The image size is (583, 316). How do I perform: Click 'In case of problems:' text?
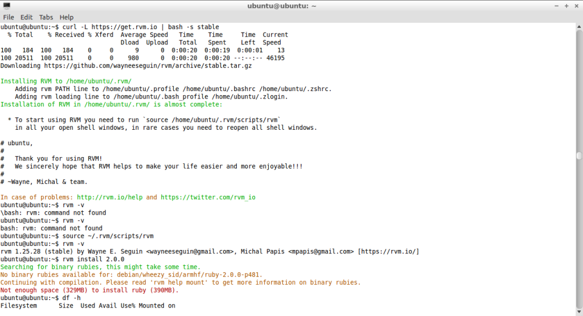click(x=37, y=198)
